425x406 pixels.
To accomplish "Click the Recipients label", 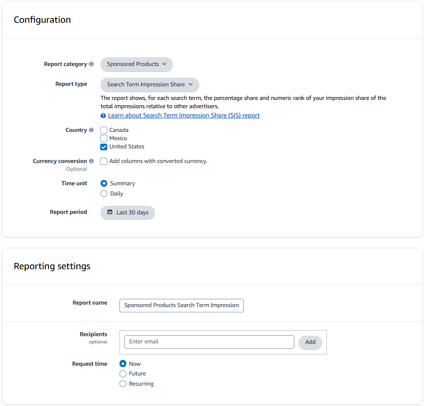I will 94,334.
